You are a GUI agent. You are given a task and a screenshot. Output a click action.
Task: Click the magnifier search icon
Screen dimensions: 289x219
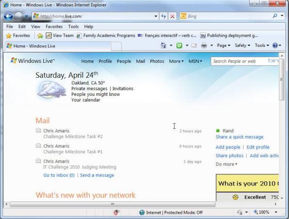pyautogui.click(x=275, y=16)
